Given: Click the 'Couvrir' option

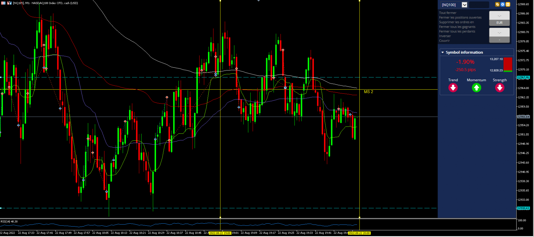Looking at the screenshot, I should point(444,41).
